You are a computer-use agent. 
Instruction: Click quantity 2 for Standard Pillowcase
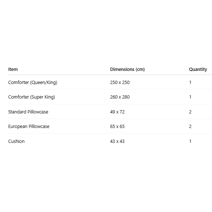(x=190, y=112)
